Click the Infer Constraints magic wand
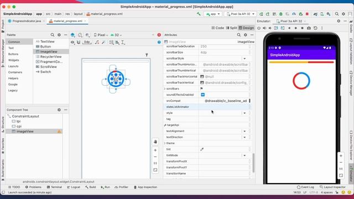354x199 pixels. coord(103,42)
